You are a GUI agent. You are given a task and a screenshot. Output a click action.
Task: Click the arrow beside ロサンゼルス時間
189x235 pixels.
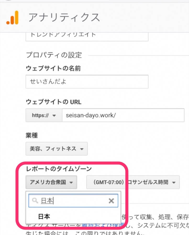(x=174, y=183)
